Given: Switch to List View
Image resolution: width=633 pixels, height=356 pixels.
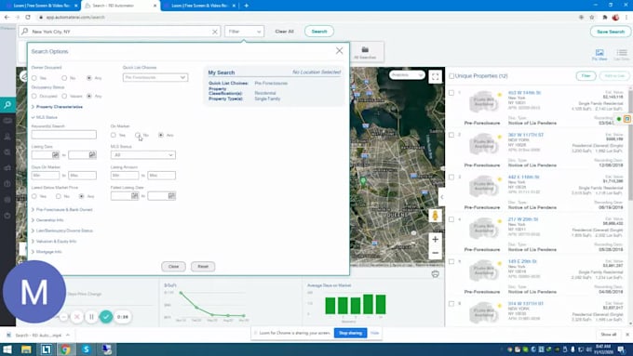Looking at the screenshot, I should click(622, 55).
